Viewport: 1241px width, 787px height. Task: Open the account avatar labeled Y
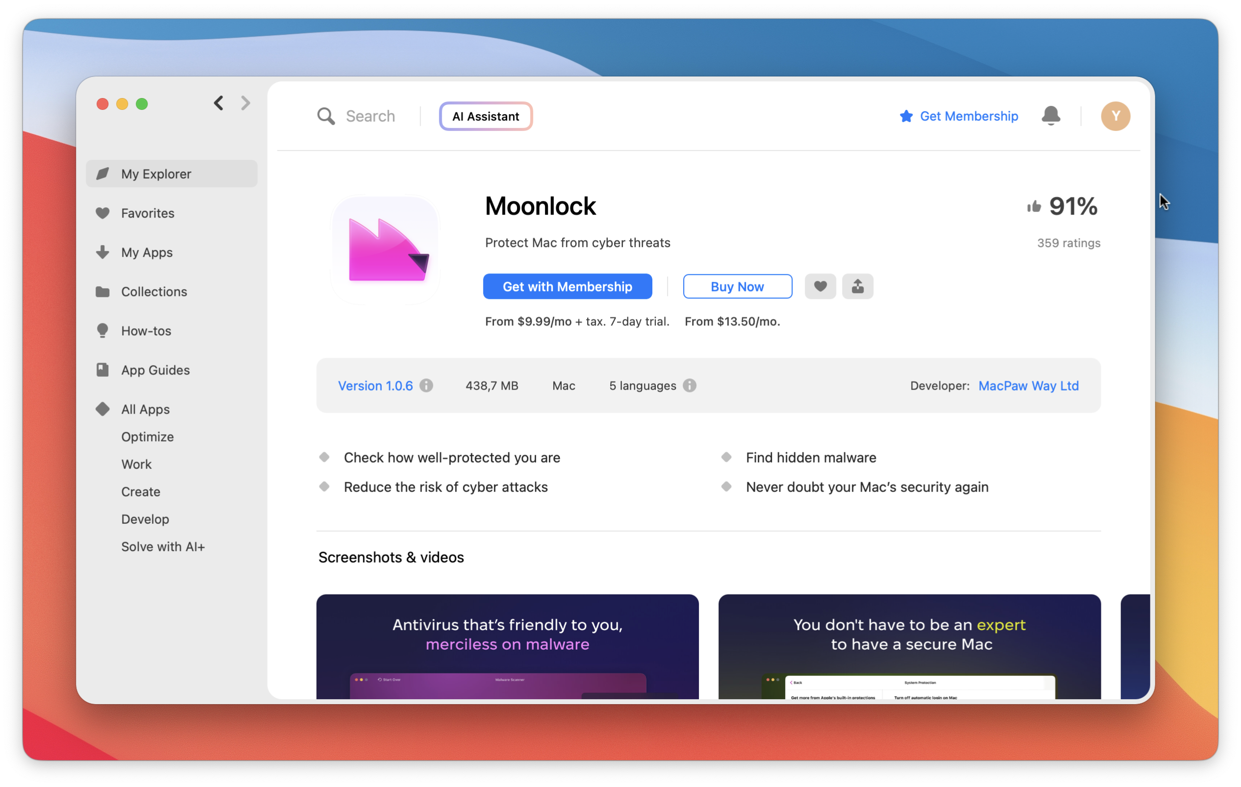(1115, 116)
